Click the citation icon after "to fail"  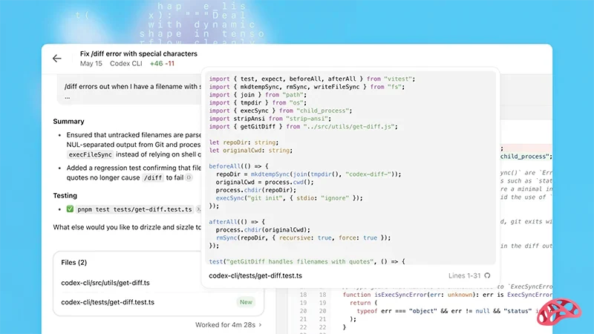(x=189, y=177)
